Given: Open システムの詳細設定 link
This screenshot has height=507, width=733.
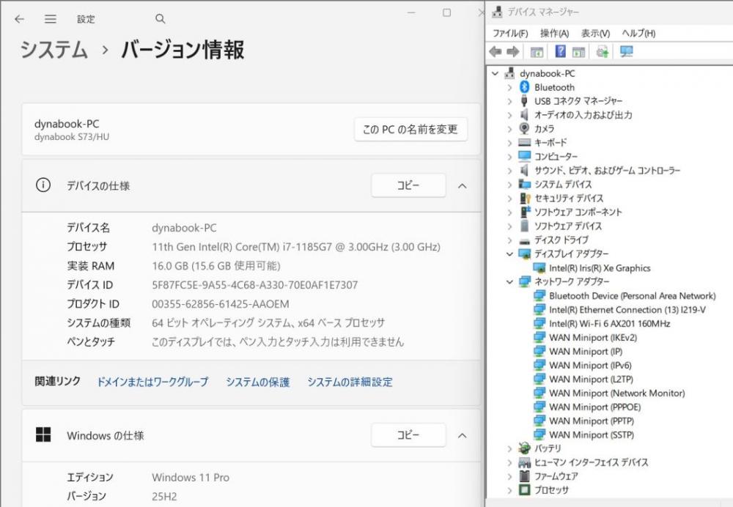Looking at the screenshot, I should coord(350,382).
